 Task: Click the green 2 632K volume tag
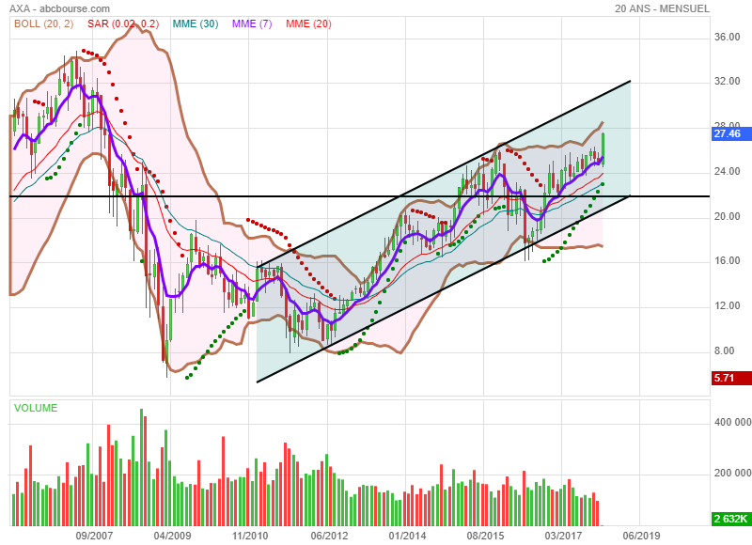[731, 519]
